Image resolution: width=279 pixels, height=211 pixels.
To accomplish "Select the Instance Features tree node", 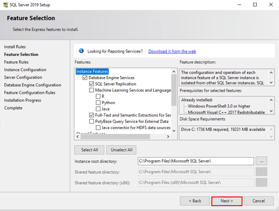I will [x=92, y=72].
